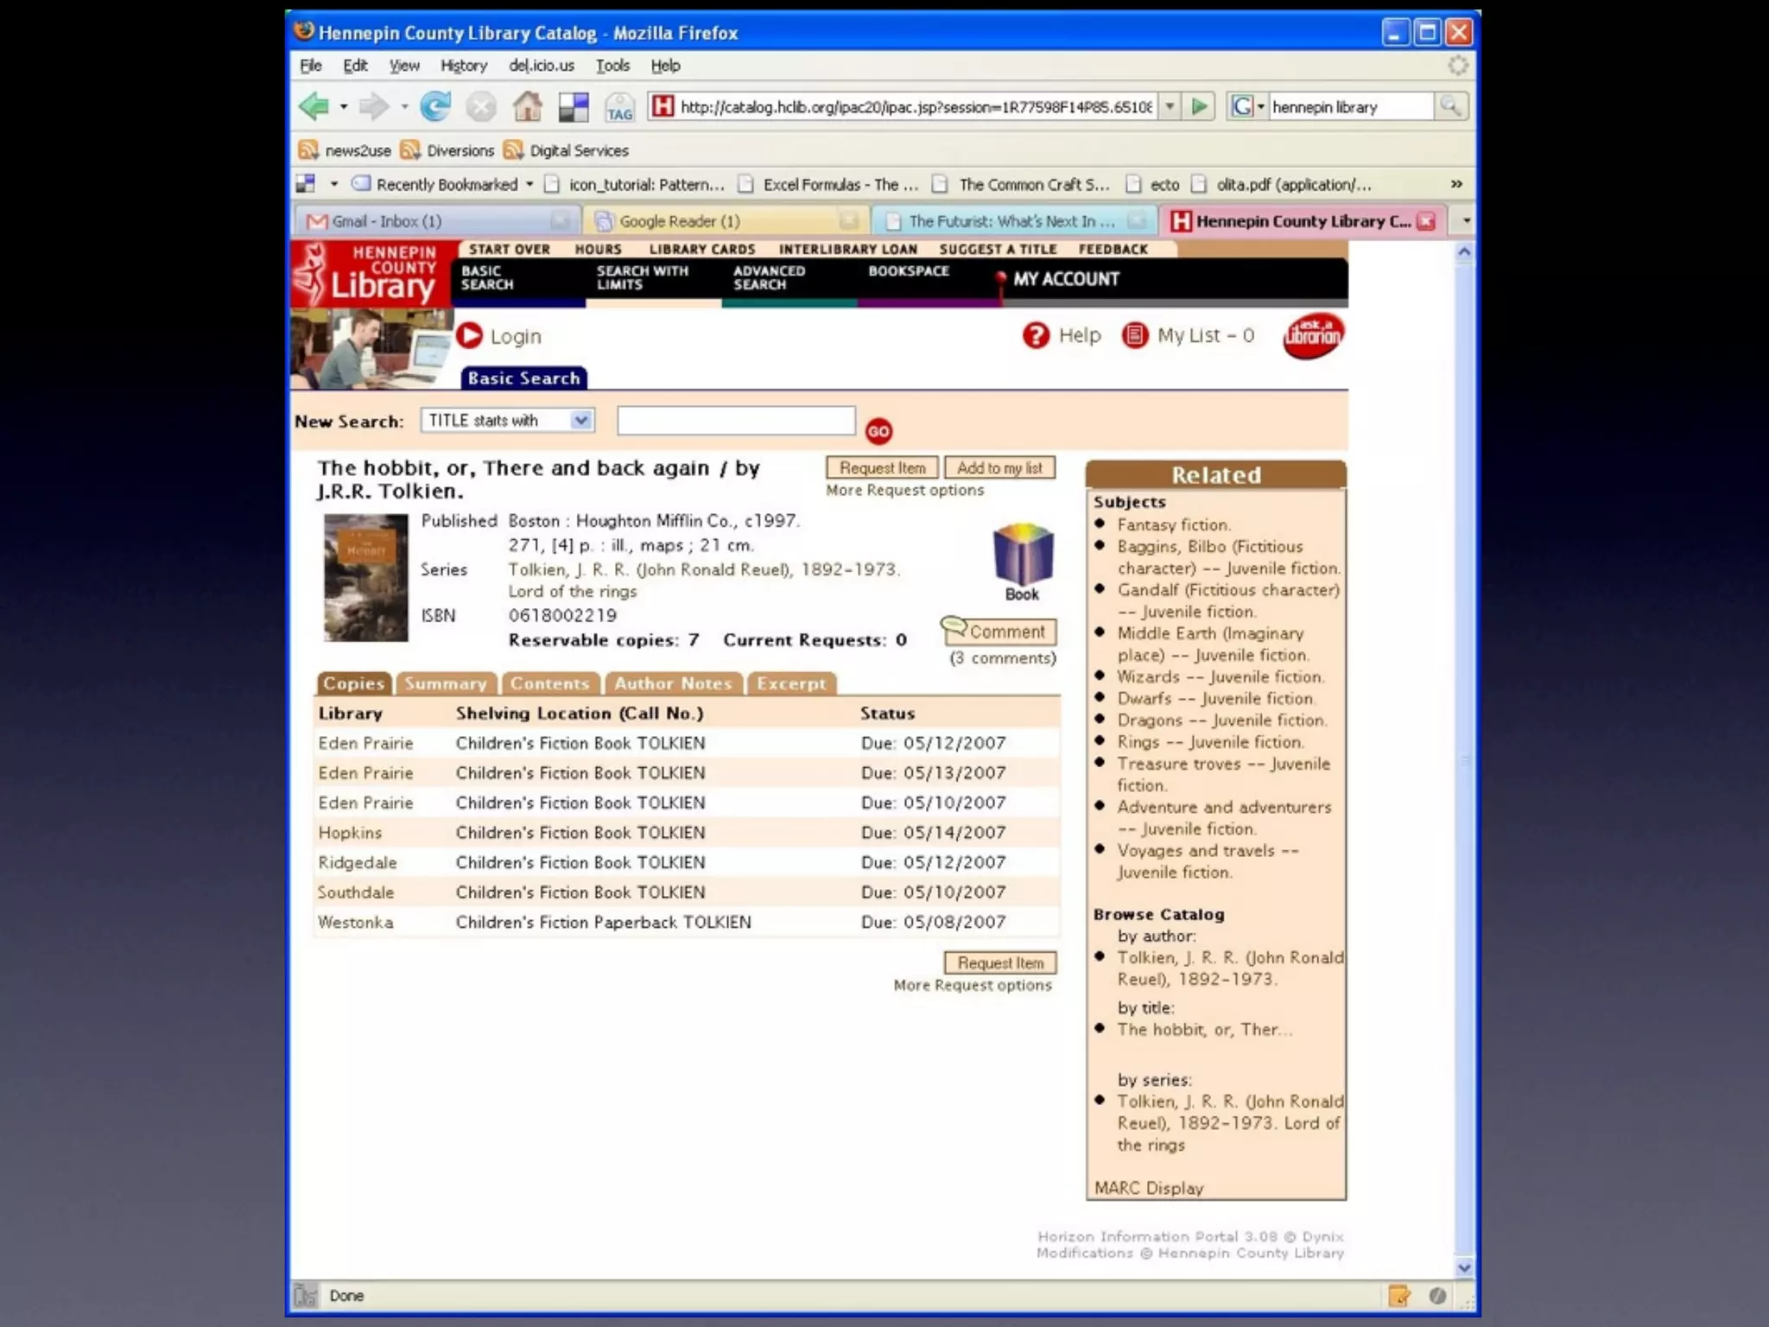The width and height of the screenshot is (1769, 1327).
Task: Click the del.icio.us TAG icon
Action: pos(619,107)
